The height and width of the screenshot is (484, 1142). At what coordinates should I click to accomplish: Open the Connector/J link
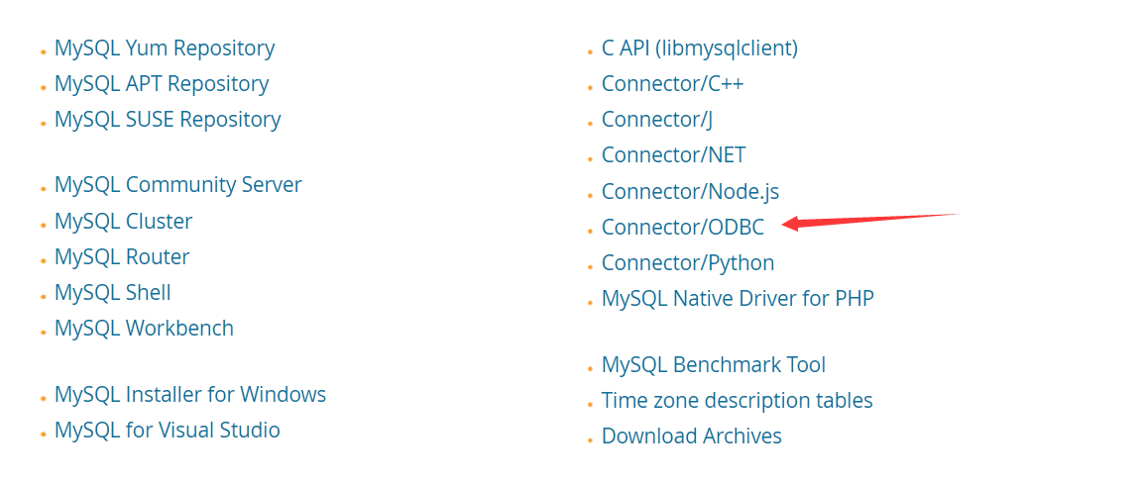657,120
